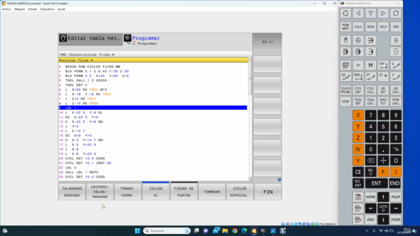This screenshot has height=236, width=420.
Task: Open the Ayuda menu
Action: point(61,9)
